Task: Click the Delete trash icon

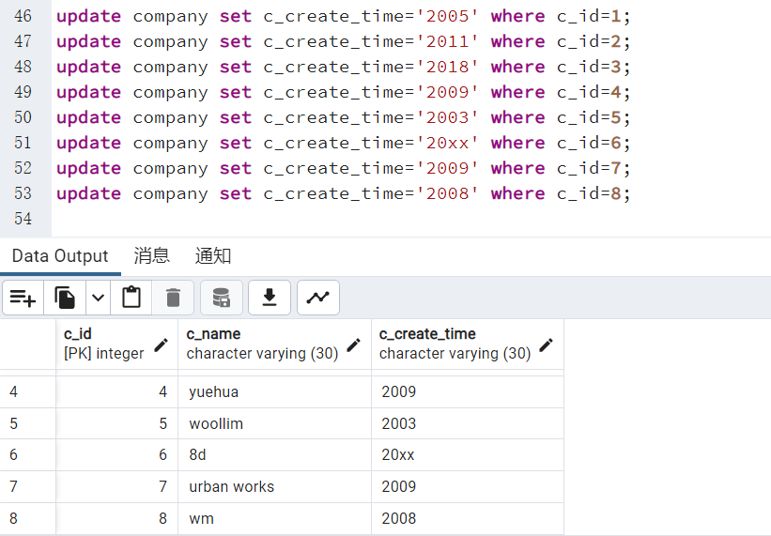Action: point(173,298)
